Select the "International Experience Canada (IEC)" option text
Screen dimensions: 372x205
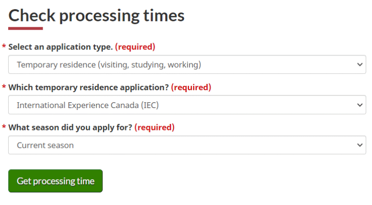point(88,105)
